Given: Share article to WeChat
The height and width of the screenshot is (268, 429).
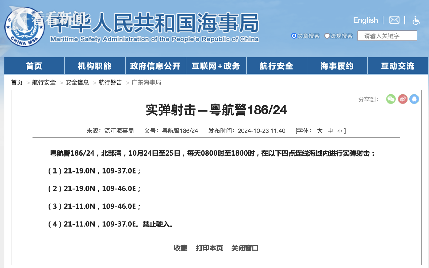Looking at the screenshot, I should coord(391,99).
